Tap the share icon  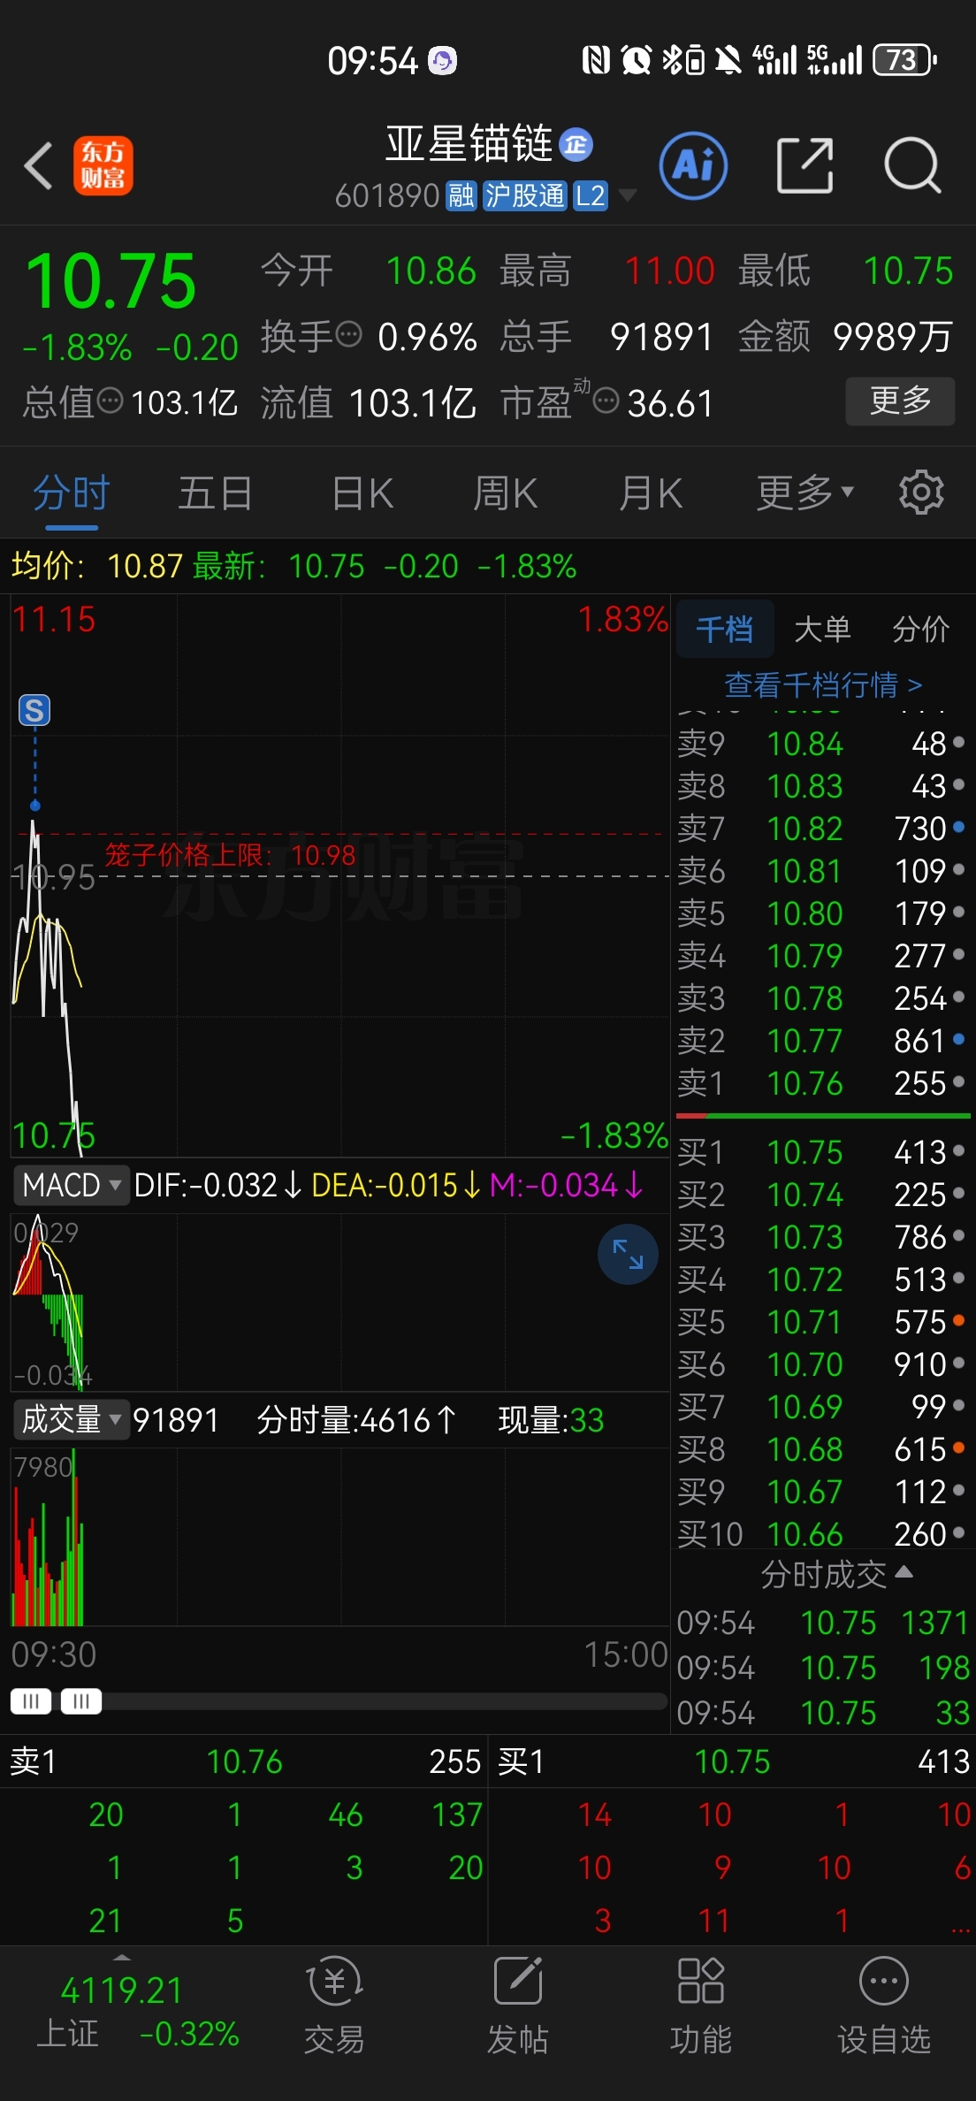coord(805,165)
